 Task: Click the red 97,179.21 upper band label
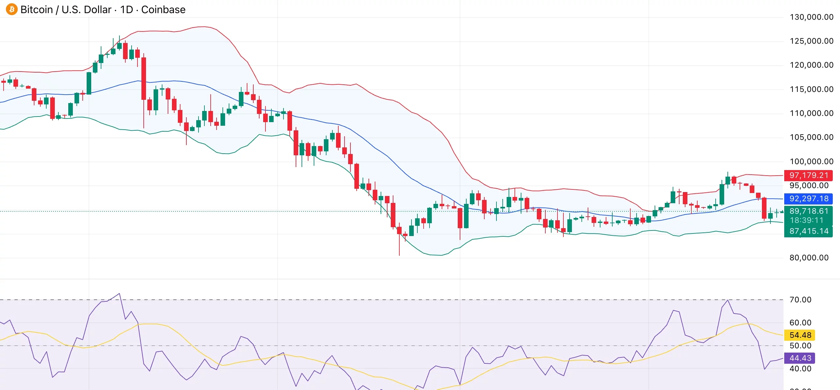pyautogui.click(x=808, y=175)
